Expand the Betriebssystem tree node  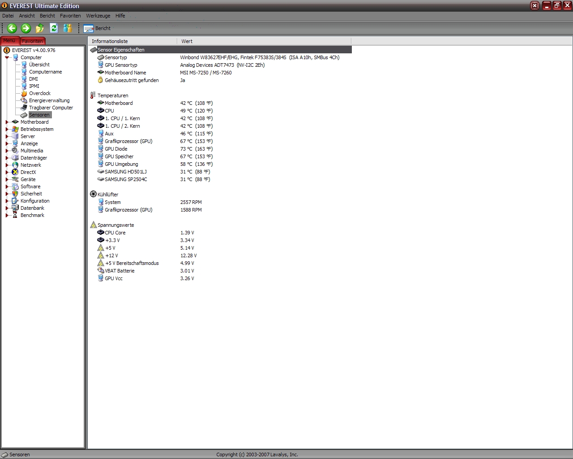(x=7, y=129)
